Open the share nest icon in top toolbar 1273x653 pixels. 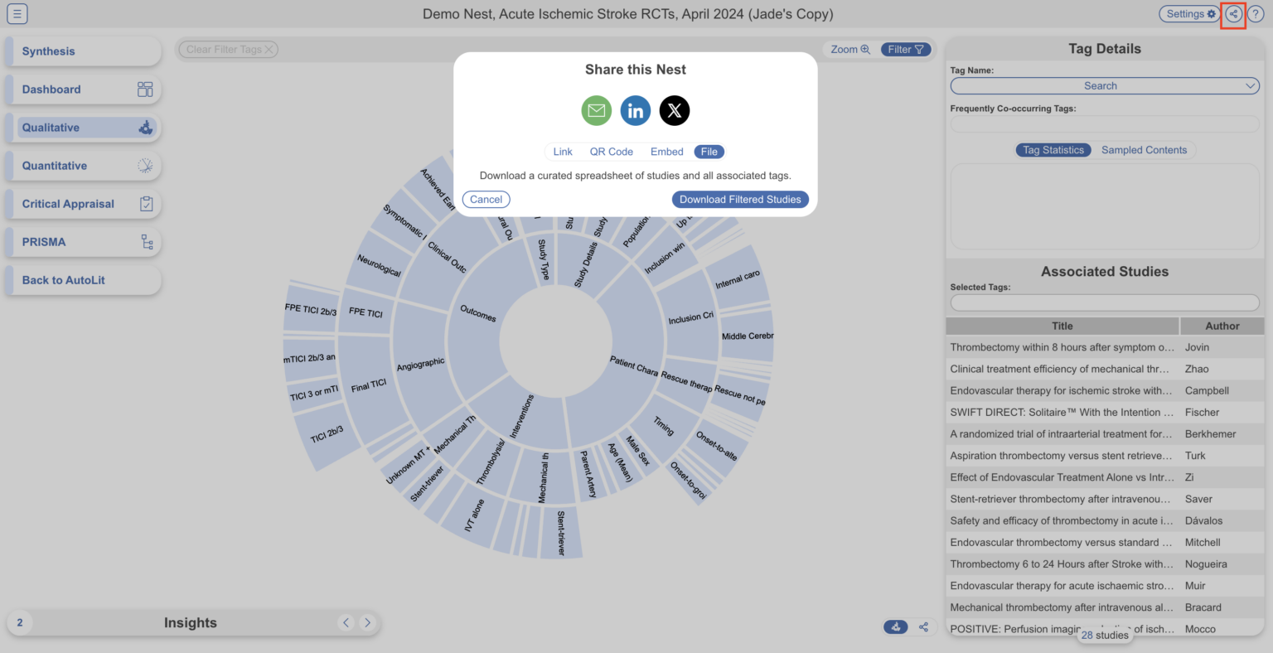[x=1232, y=14]
